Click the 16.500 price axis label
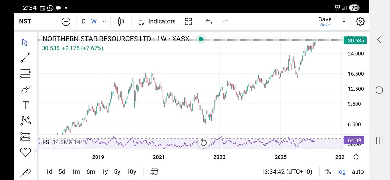The width and height of the screenshot is (390, 180). (x=356, y=74)
